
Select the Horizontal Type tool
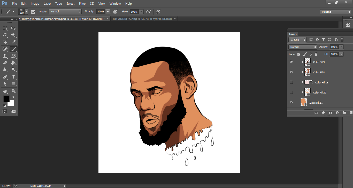click(x=14, y=77)
